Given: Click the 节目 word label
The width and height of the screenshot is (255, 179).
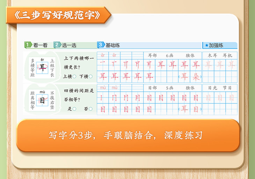Looking at the screenshot, I should [227, 88].
